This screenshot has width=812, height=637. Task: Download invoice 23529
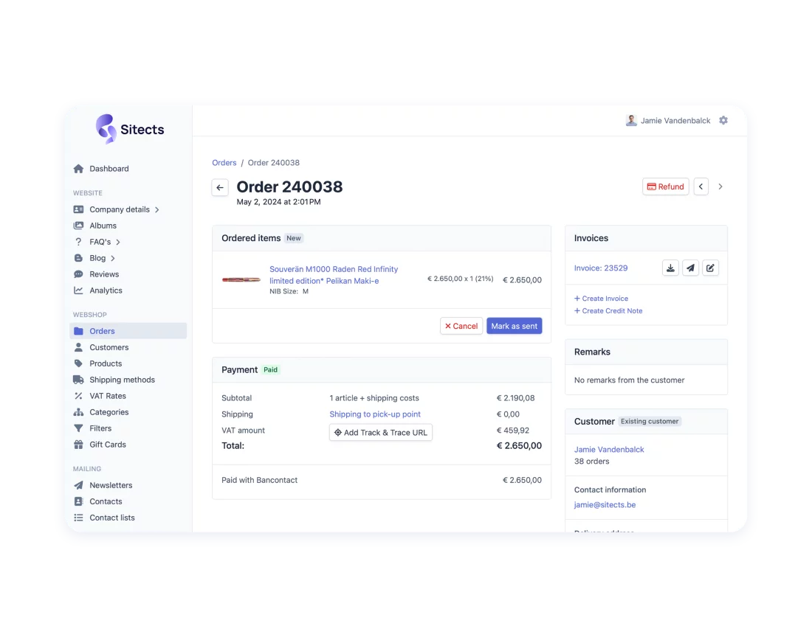[670, 268]
